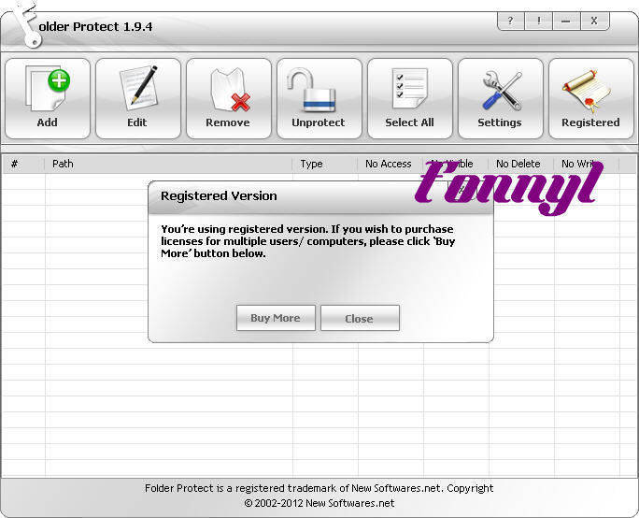Click the help question mark button
Screen dimensions: 639x518
511,21
